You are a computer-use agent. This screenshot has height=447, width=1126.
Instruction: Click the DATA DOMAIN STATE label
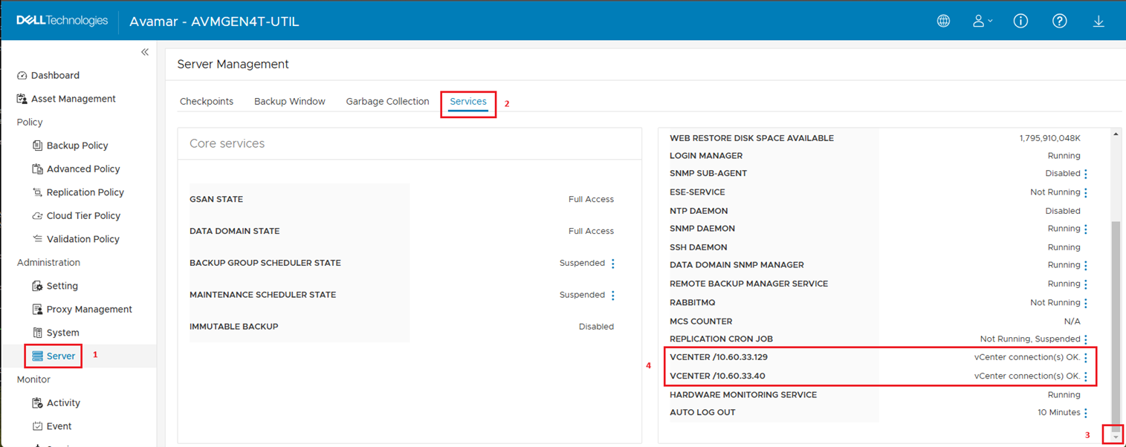point(234,231)
